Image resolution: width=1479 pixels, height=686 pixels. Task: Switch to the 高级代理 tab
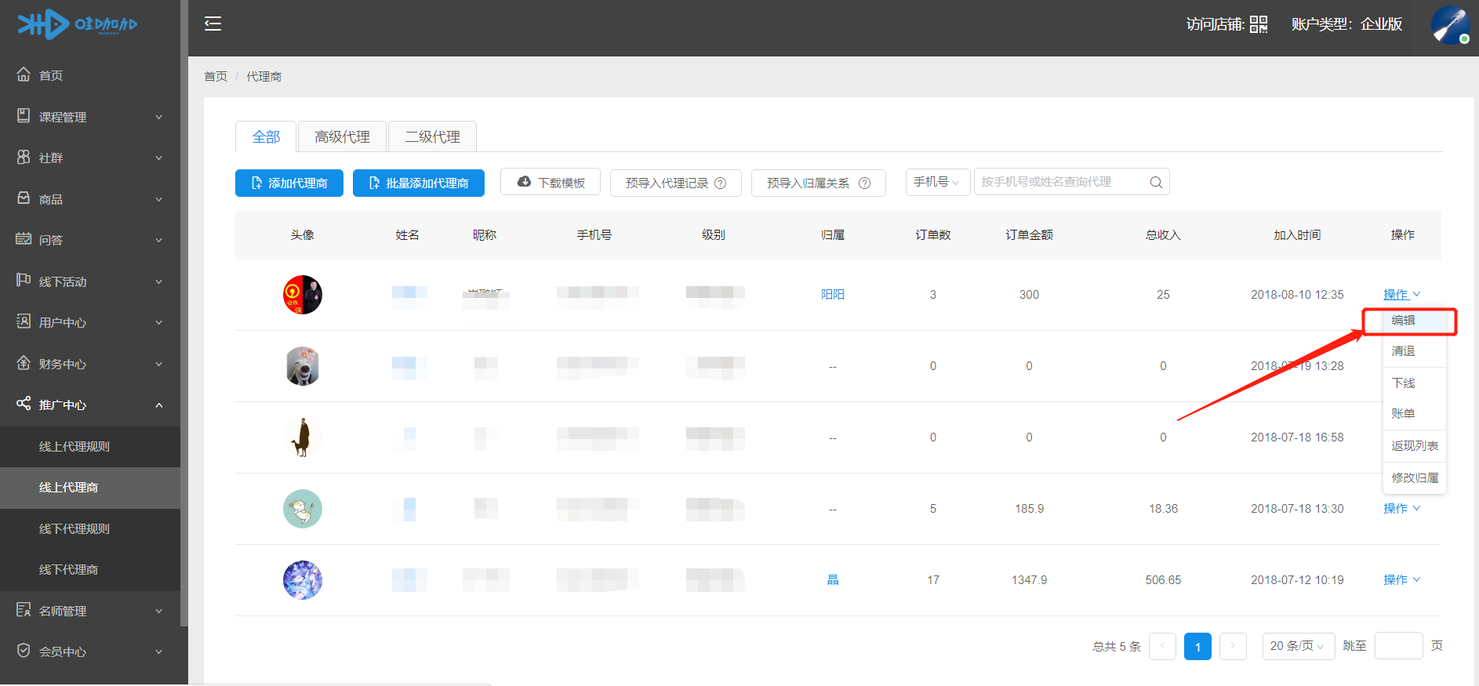point(342,136)
